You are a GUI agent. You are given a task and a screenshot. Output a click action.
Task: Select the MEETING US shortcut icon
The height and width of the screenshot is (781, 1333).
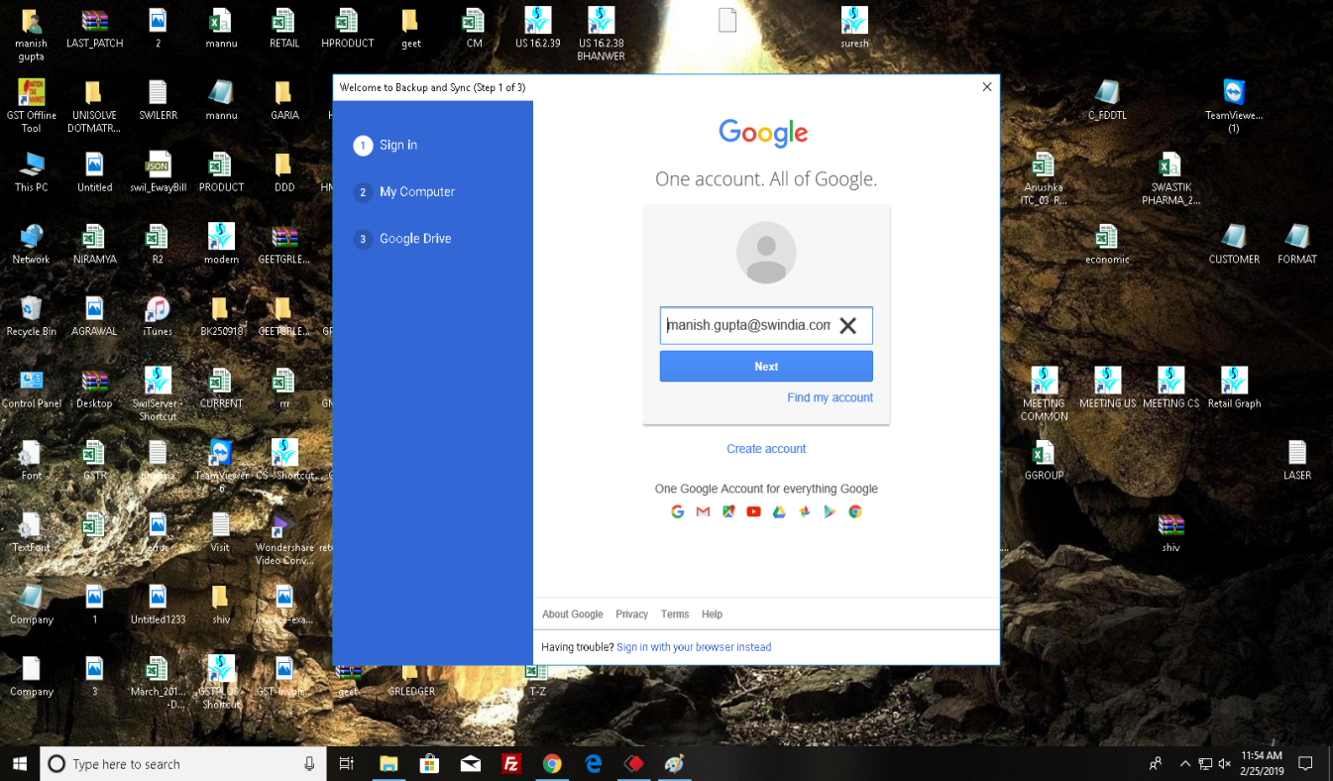coord(1107,389)
